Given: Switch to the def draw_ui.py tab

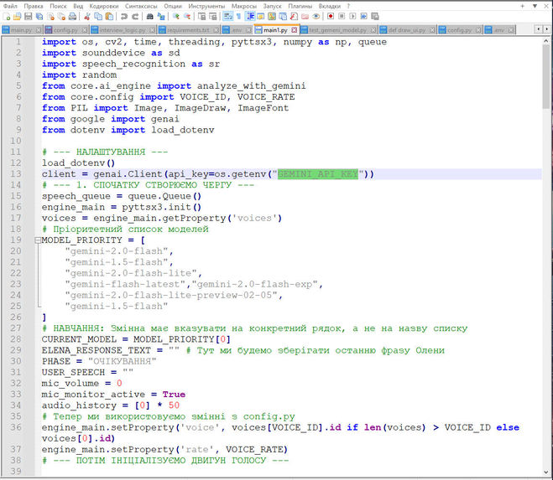Looking at the screenshot, I should click(407, 30).
